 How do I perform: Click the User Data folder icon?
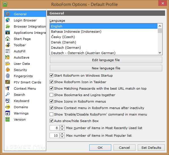[x=8, y=63]
